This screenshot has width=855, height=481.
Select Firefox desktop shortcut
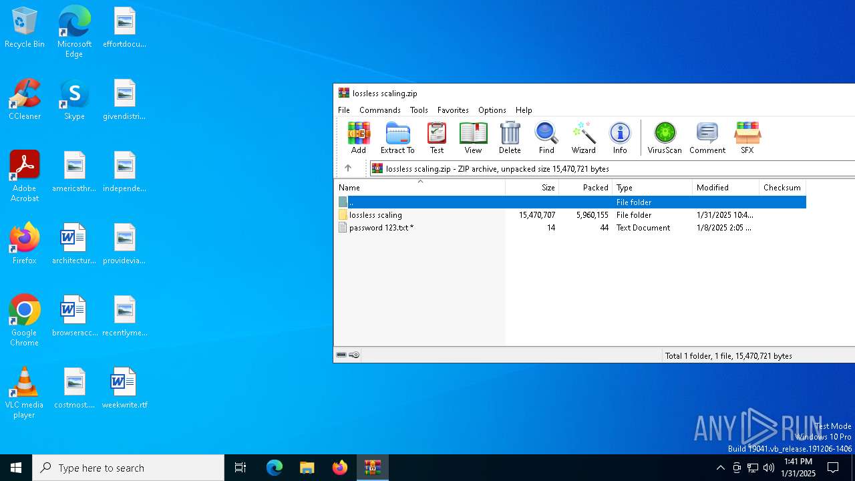pos(25,244)
